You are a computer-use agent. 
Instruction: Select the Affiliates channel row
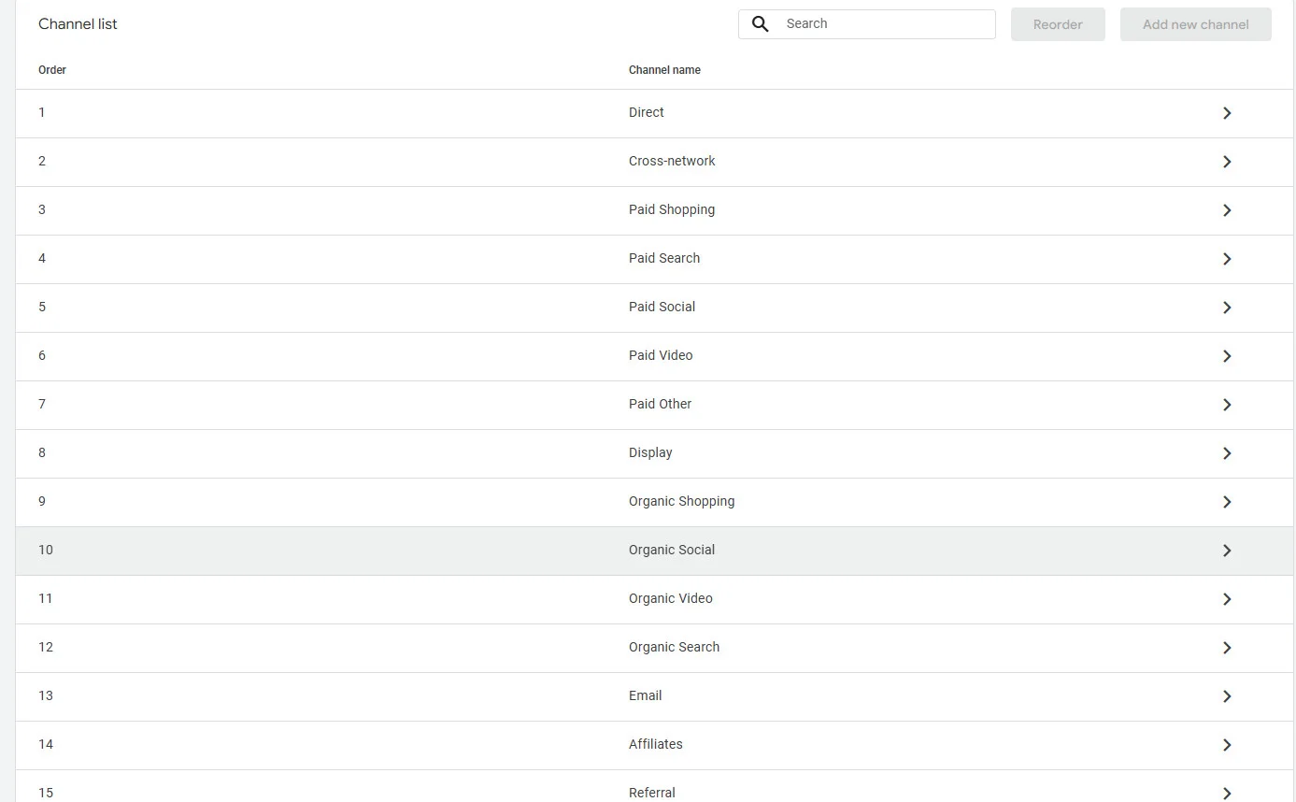[654, 744]
